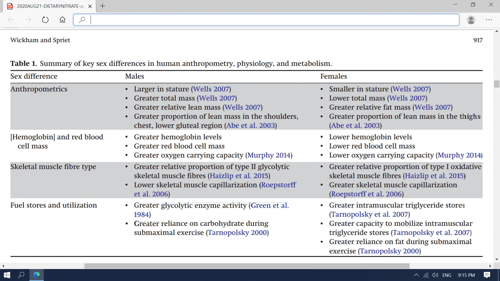Show hidden system tray icons
The height and width of the screenshot is (281, 500).
[x=416, y=275]
